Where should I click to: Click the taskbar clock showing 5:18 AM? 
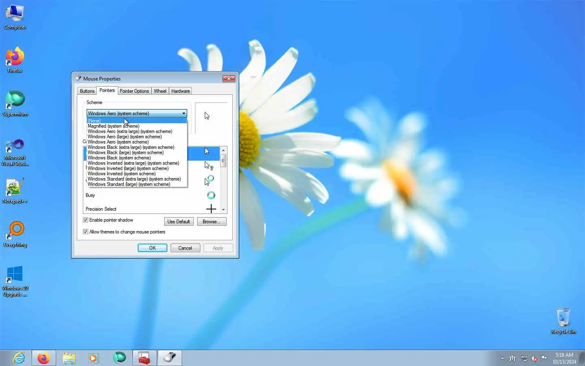564,358
